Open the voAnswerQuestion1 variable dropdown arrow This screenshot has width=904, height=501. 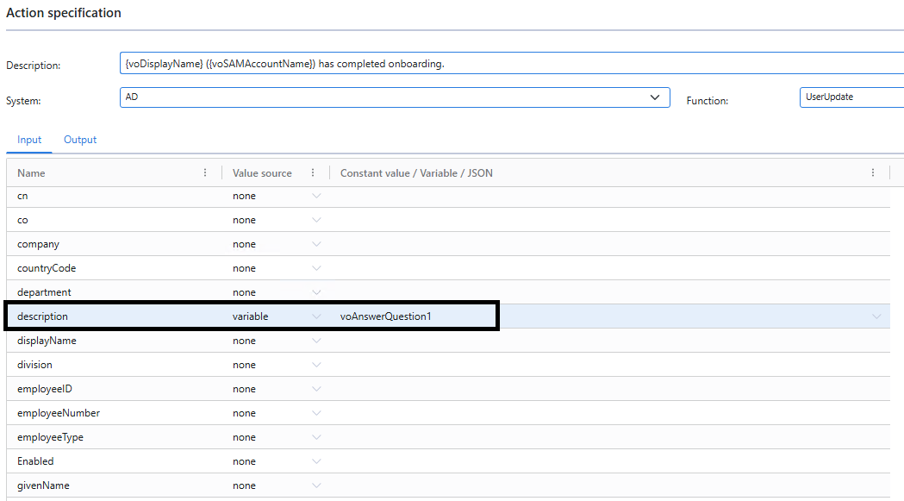point(876,316)
